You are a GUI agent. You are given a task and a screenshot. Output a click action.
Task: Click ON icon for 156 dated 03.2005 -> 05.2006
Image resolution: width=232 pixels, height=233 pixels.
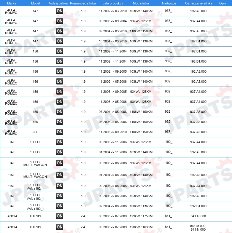point(60,122)
